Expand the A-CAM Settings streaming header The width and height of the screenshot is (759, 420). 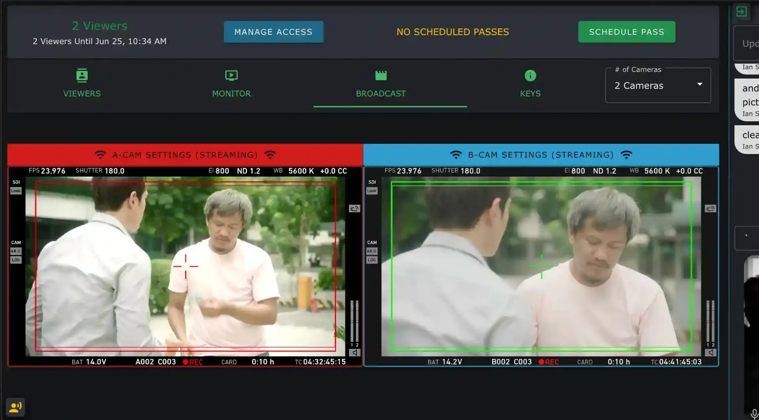point(185,155)
